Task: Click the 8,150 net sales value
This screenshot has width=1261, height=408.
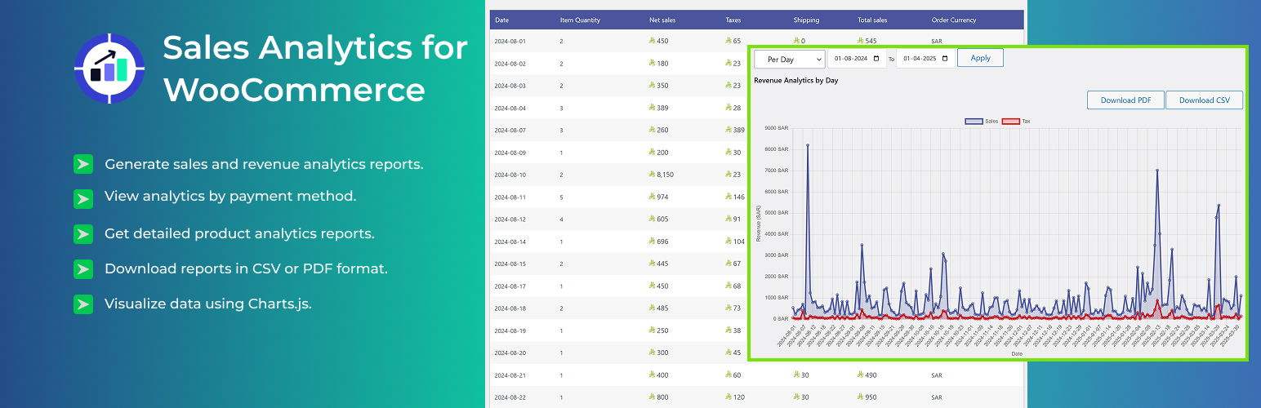Action: point(662,175)
